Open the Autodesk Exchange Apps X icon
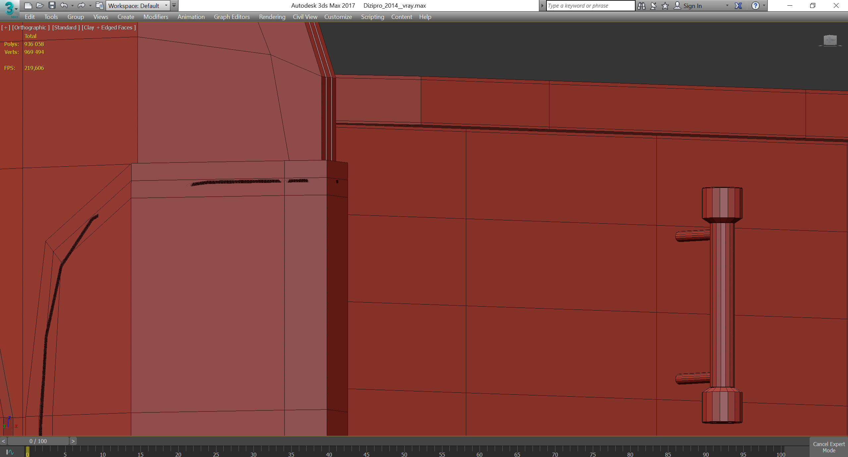The image size is (848, 457). [738, 6]
